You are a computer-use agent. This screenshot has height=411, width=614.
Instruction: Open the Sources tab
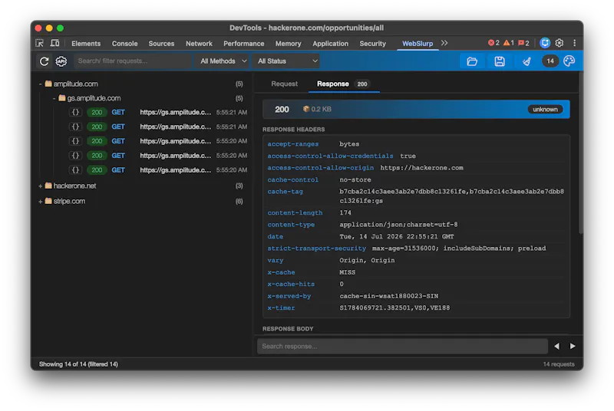[161, 44]
